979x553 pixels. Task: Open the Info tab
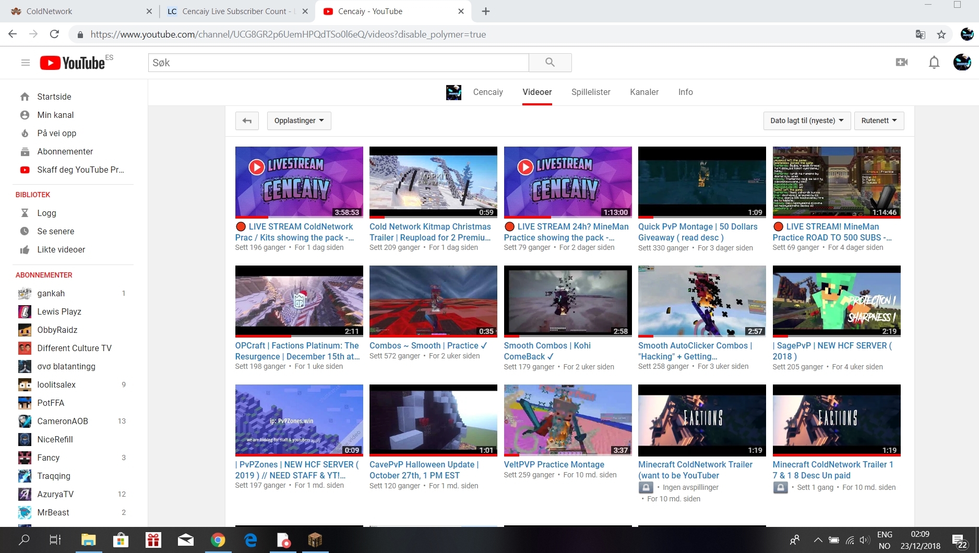point(685,92)
